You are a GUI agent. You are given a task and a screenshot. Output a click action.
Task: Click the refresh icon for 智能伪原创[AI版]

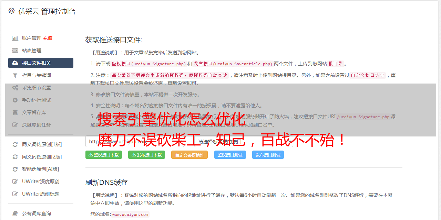(15, 169)
